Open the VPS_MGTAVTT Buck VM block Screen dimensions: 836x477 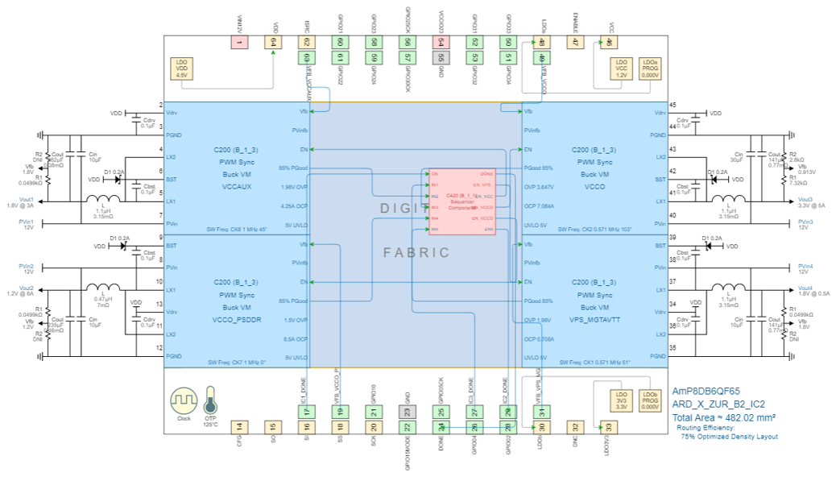point(594,301)
